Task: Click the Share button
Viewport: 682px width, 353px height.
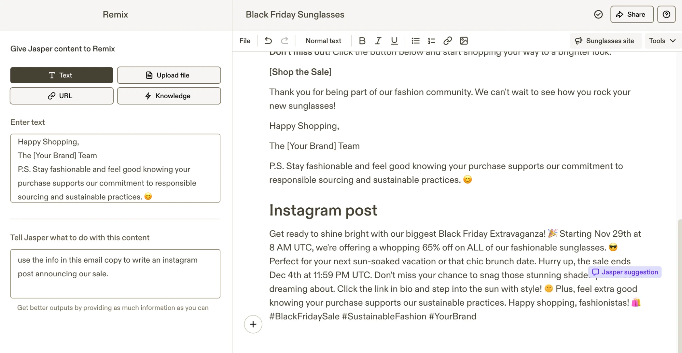Action: tap(632, 14)
